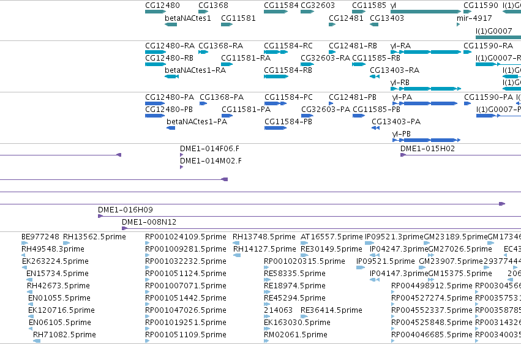This screenshot has height=344, width=521.
Task: Click the CG13403-PA protein label
Action: (396, 122)
